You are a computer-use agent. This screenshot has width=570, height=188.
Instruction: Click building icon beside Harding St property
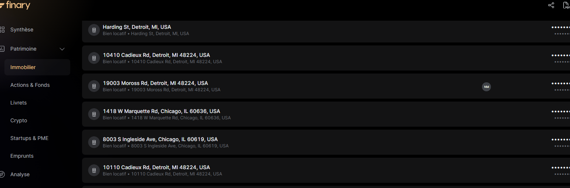pos(94,30)
